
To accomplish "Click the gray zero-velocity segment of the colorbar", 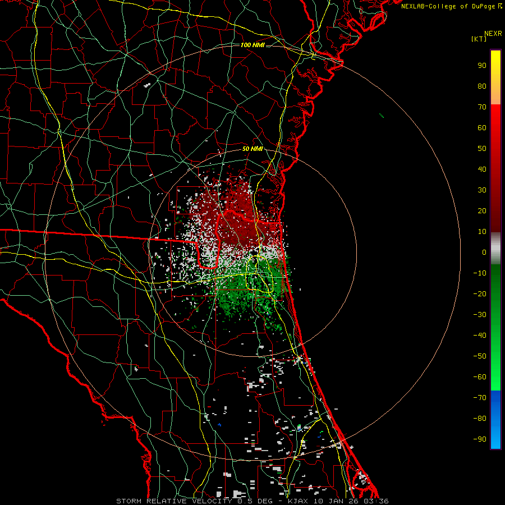I will (x=495, y=249).
